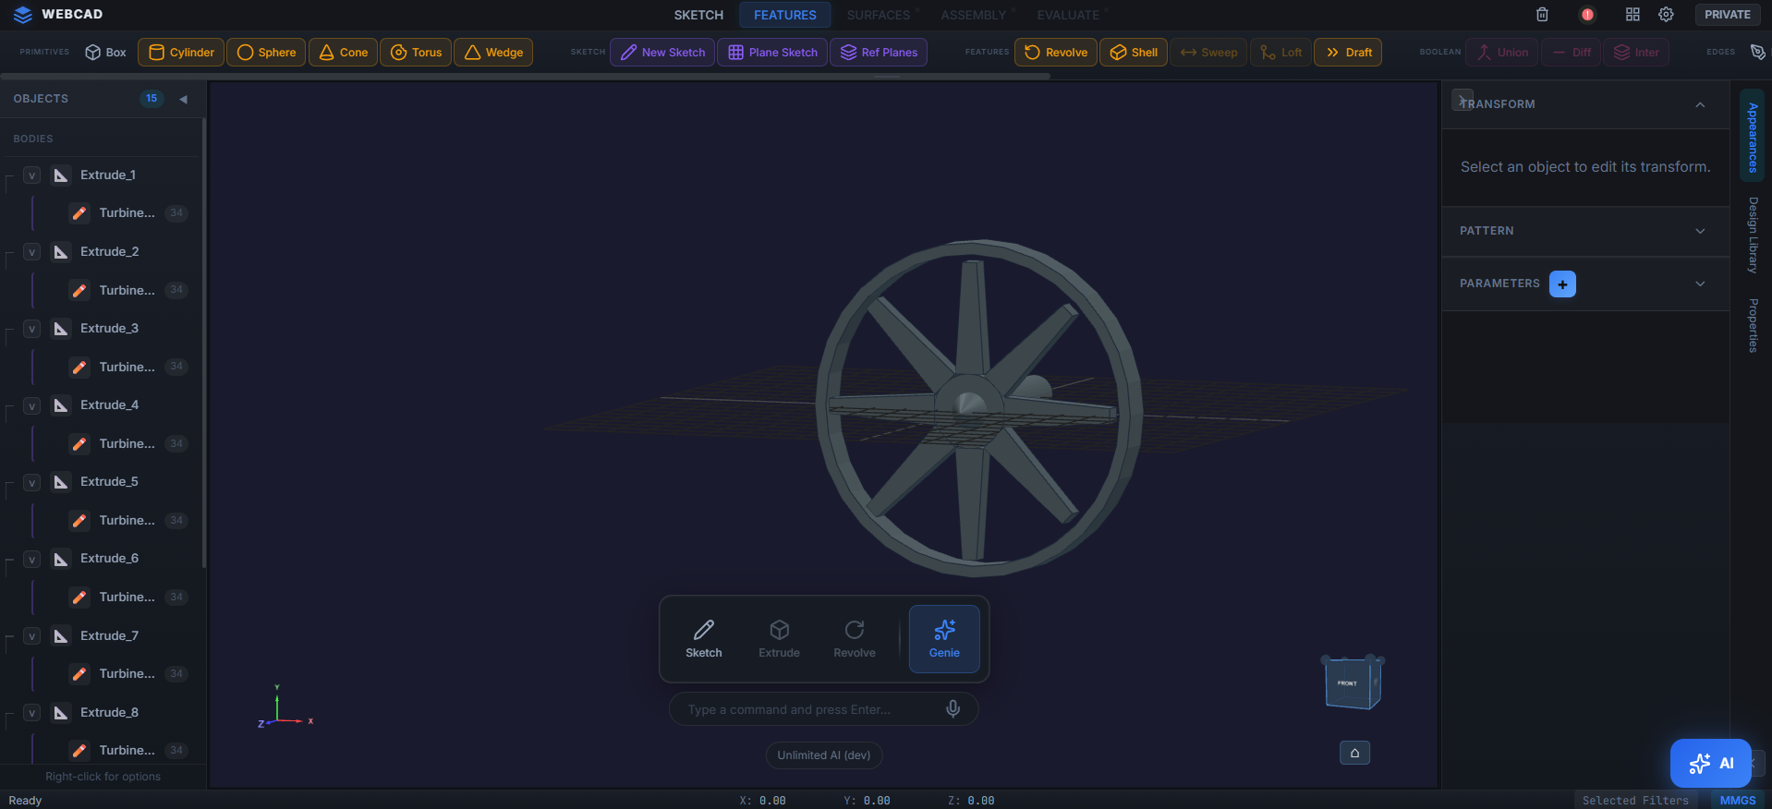Screen dimensions: 1772x809
Task: Click Unlimited AI (dev) pill
Action: tap(824, 755)
